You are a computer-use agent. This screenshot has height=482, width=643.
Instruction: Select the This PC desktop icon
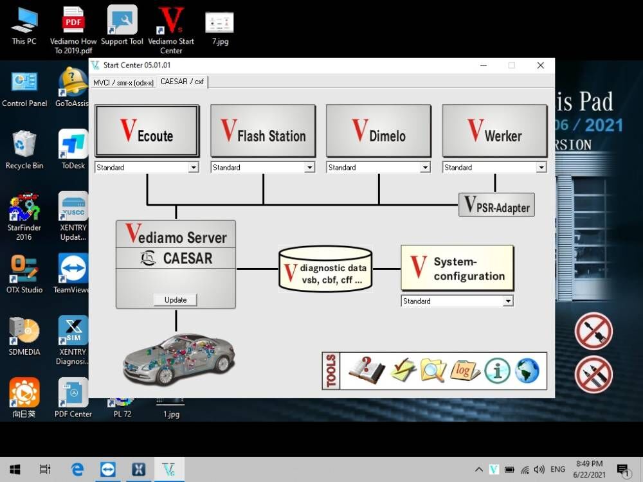click(x=24, y=26)
